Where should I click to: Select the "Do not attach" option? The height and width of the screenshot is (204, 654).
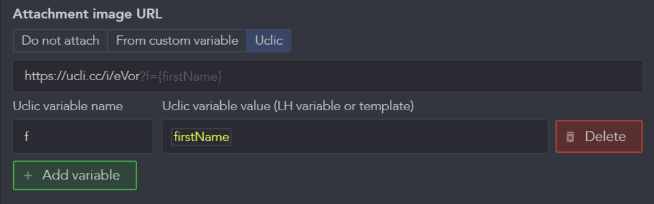click(61, 40)
